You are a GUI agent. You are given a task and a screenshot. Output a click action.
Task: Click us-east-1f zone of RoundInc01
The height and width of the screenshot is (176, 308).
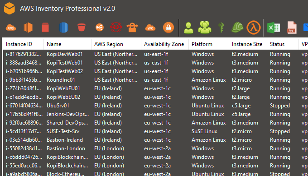click(x=156, y=80)
